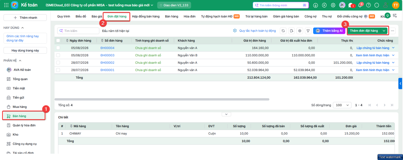Click the export file icon
Viewport: 403px width, 160px height.
point(291,31)
